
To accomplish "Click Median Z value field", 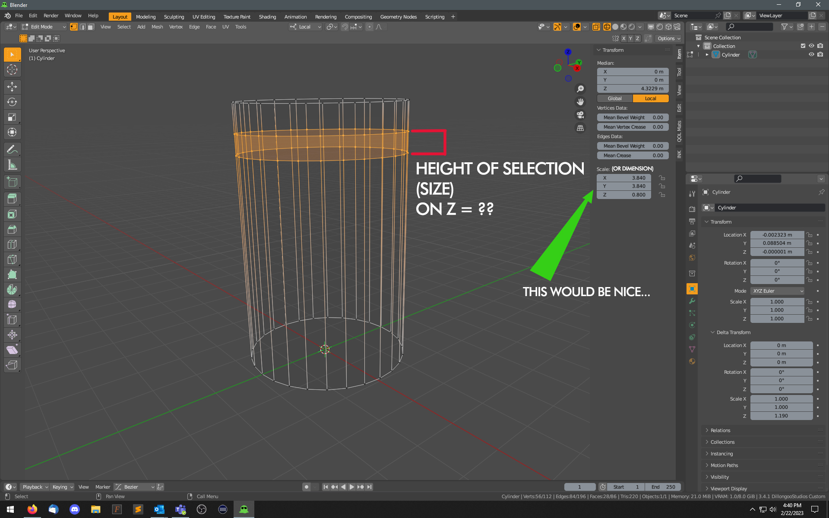I will [633, 88].
